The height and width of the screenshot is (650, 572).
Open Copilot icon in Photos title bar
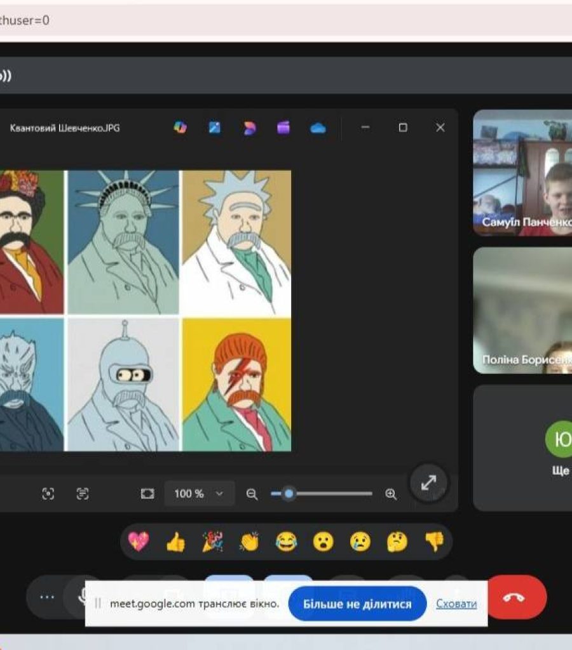(180, 127)
